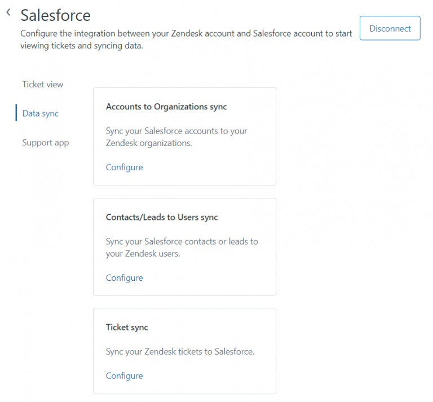Open Configure link under Ticket sync
Viewport: 433px width, 402px height.
point(125,376)
